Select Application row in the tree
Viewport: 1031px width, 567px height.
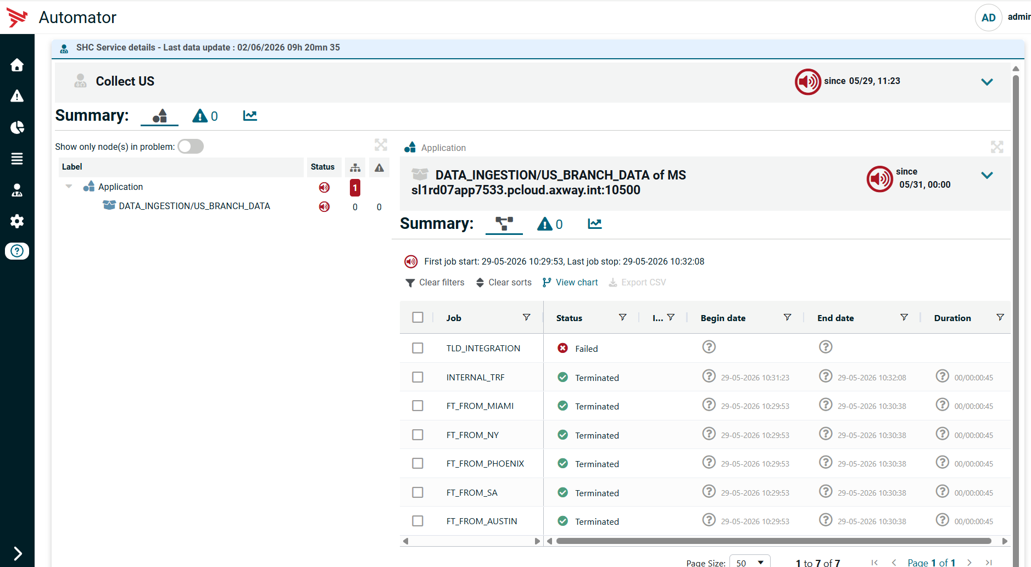tap(120, 187)
